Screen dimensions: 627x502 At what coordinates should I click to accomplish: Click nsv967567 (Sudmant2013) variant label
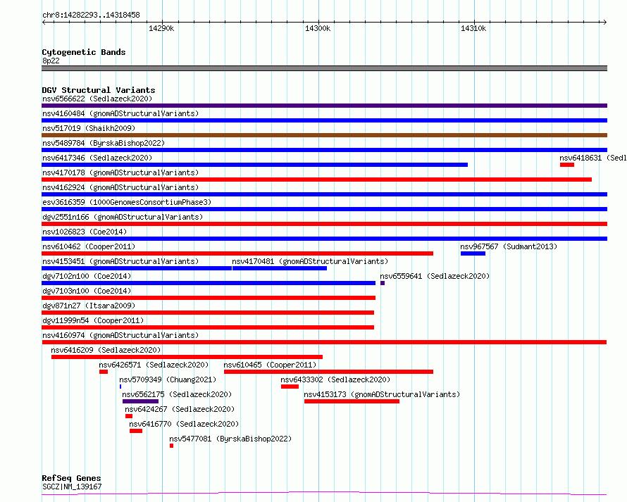509,246
